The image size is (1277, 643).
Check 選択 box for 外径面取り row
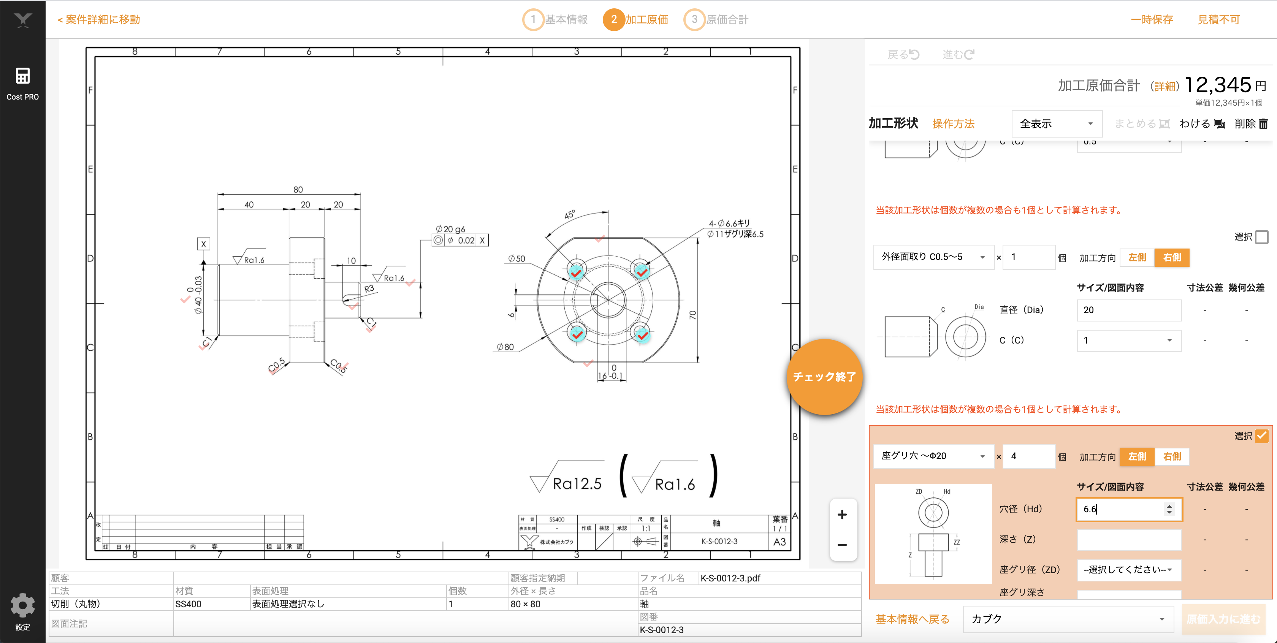(1262, 237)
